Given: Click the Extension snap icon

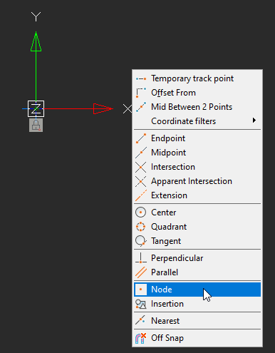Looking at the screenshot, I should [141, 195].
